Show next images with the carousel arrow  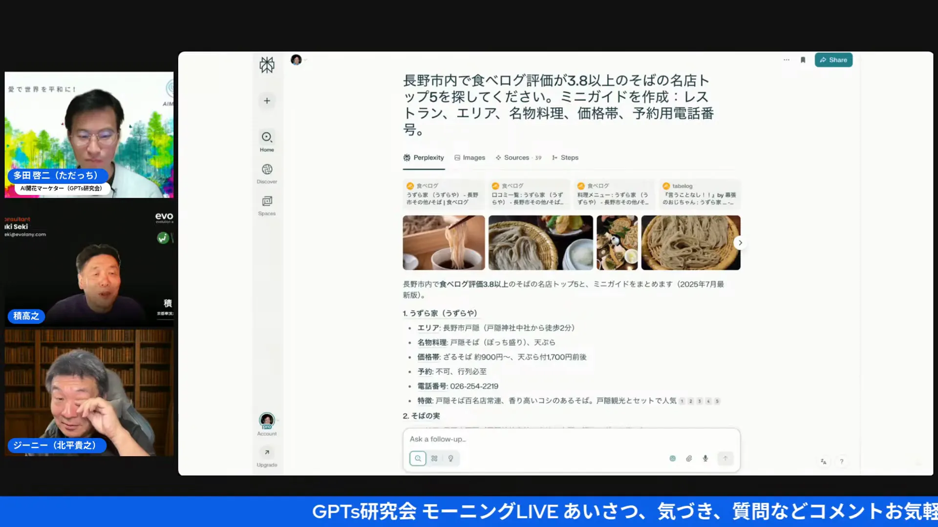[740, 243]
